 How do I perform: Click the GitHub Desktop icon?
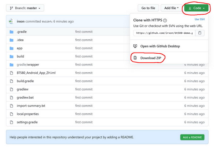(135, 46)
